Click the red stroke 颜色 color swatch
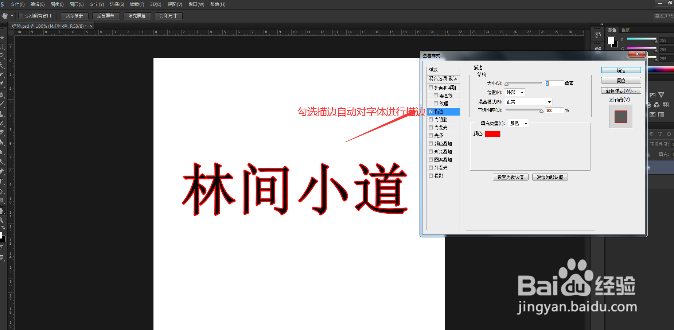 [492, 133]
